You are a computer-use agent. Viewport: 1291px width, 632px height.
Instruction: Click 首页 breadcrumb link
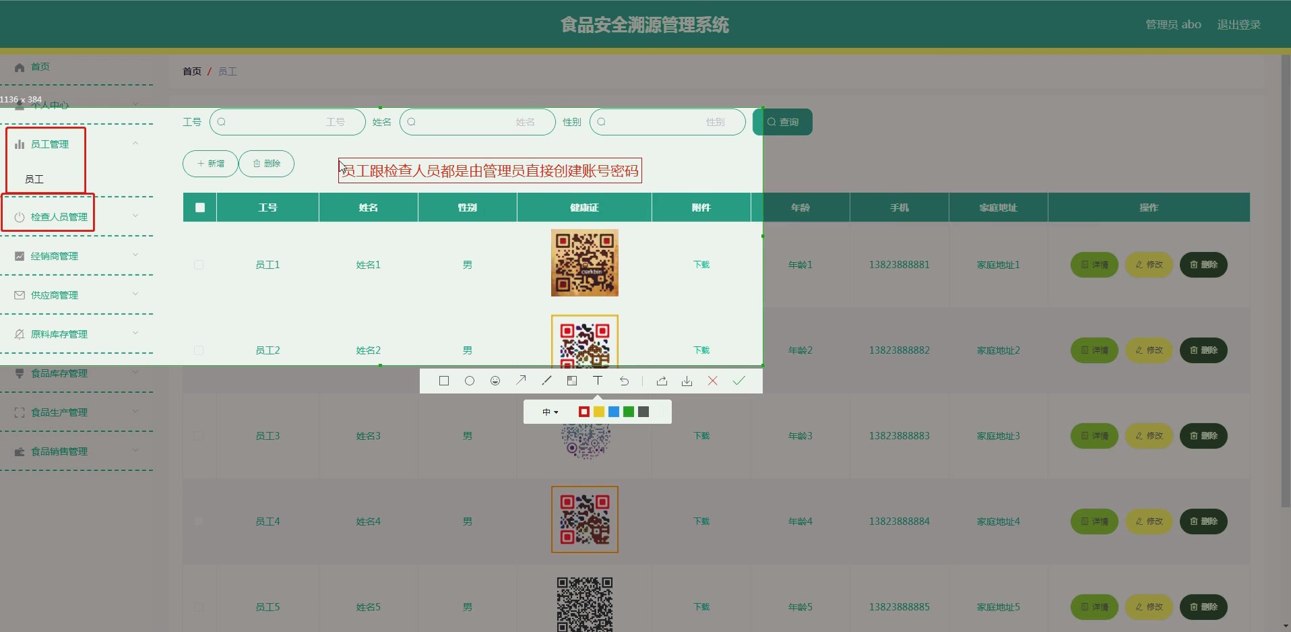[192, 71]
